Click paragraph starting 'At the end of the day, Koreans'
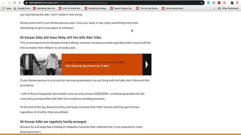Screen dimensions: 241x135 (x=80, y=109)
